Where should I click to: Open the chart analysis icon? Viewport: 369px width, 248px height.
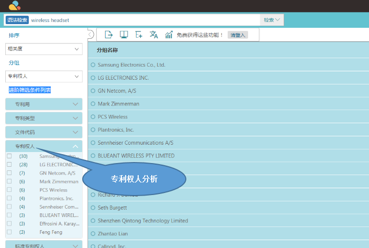click(169, 35)
